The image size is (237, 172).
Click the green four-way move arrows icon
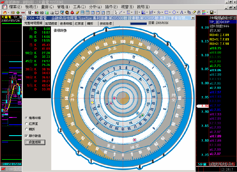point(18,13)
